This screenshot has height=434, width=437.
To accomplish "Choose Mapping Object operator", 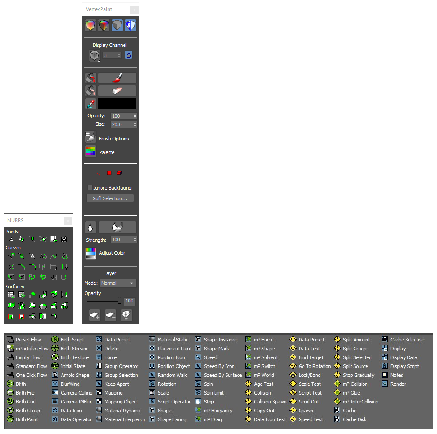I will (x=117, y=402).
